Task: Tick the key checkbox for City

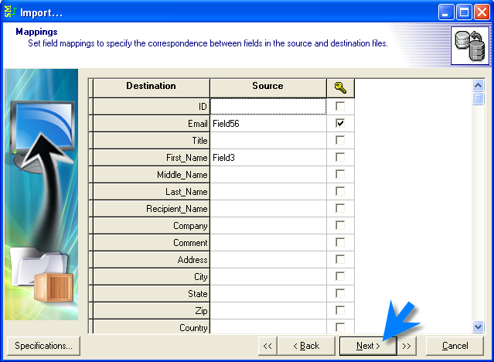Action: (340, 276)
